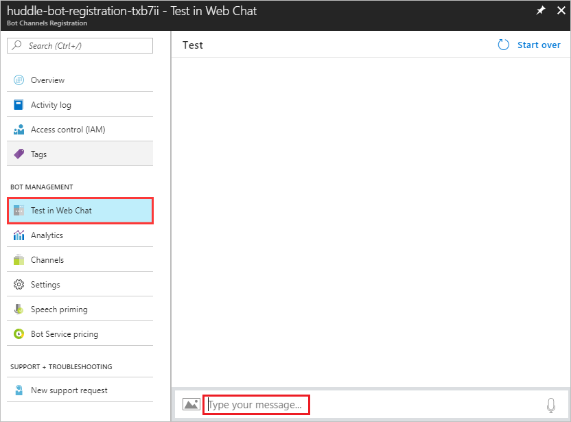Click the Overview icon in sidebar
This screenshot has height=422, width=571.
tap(19, 80)
